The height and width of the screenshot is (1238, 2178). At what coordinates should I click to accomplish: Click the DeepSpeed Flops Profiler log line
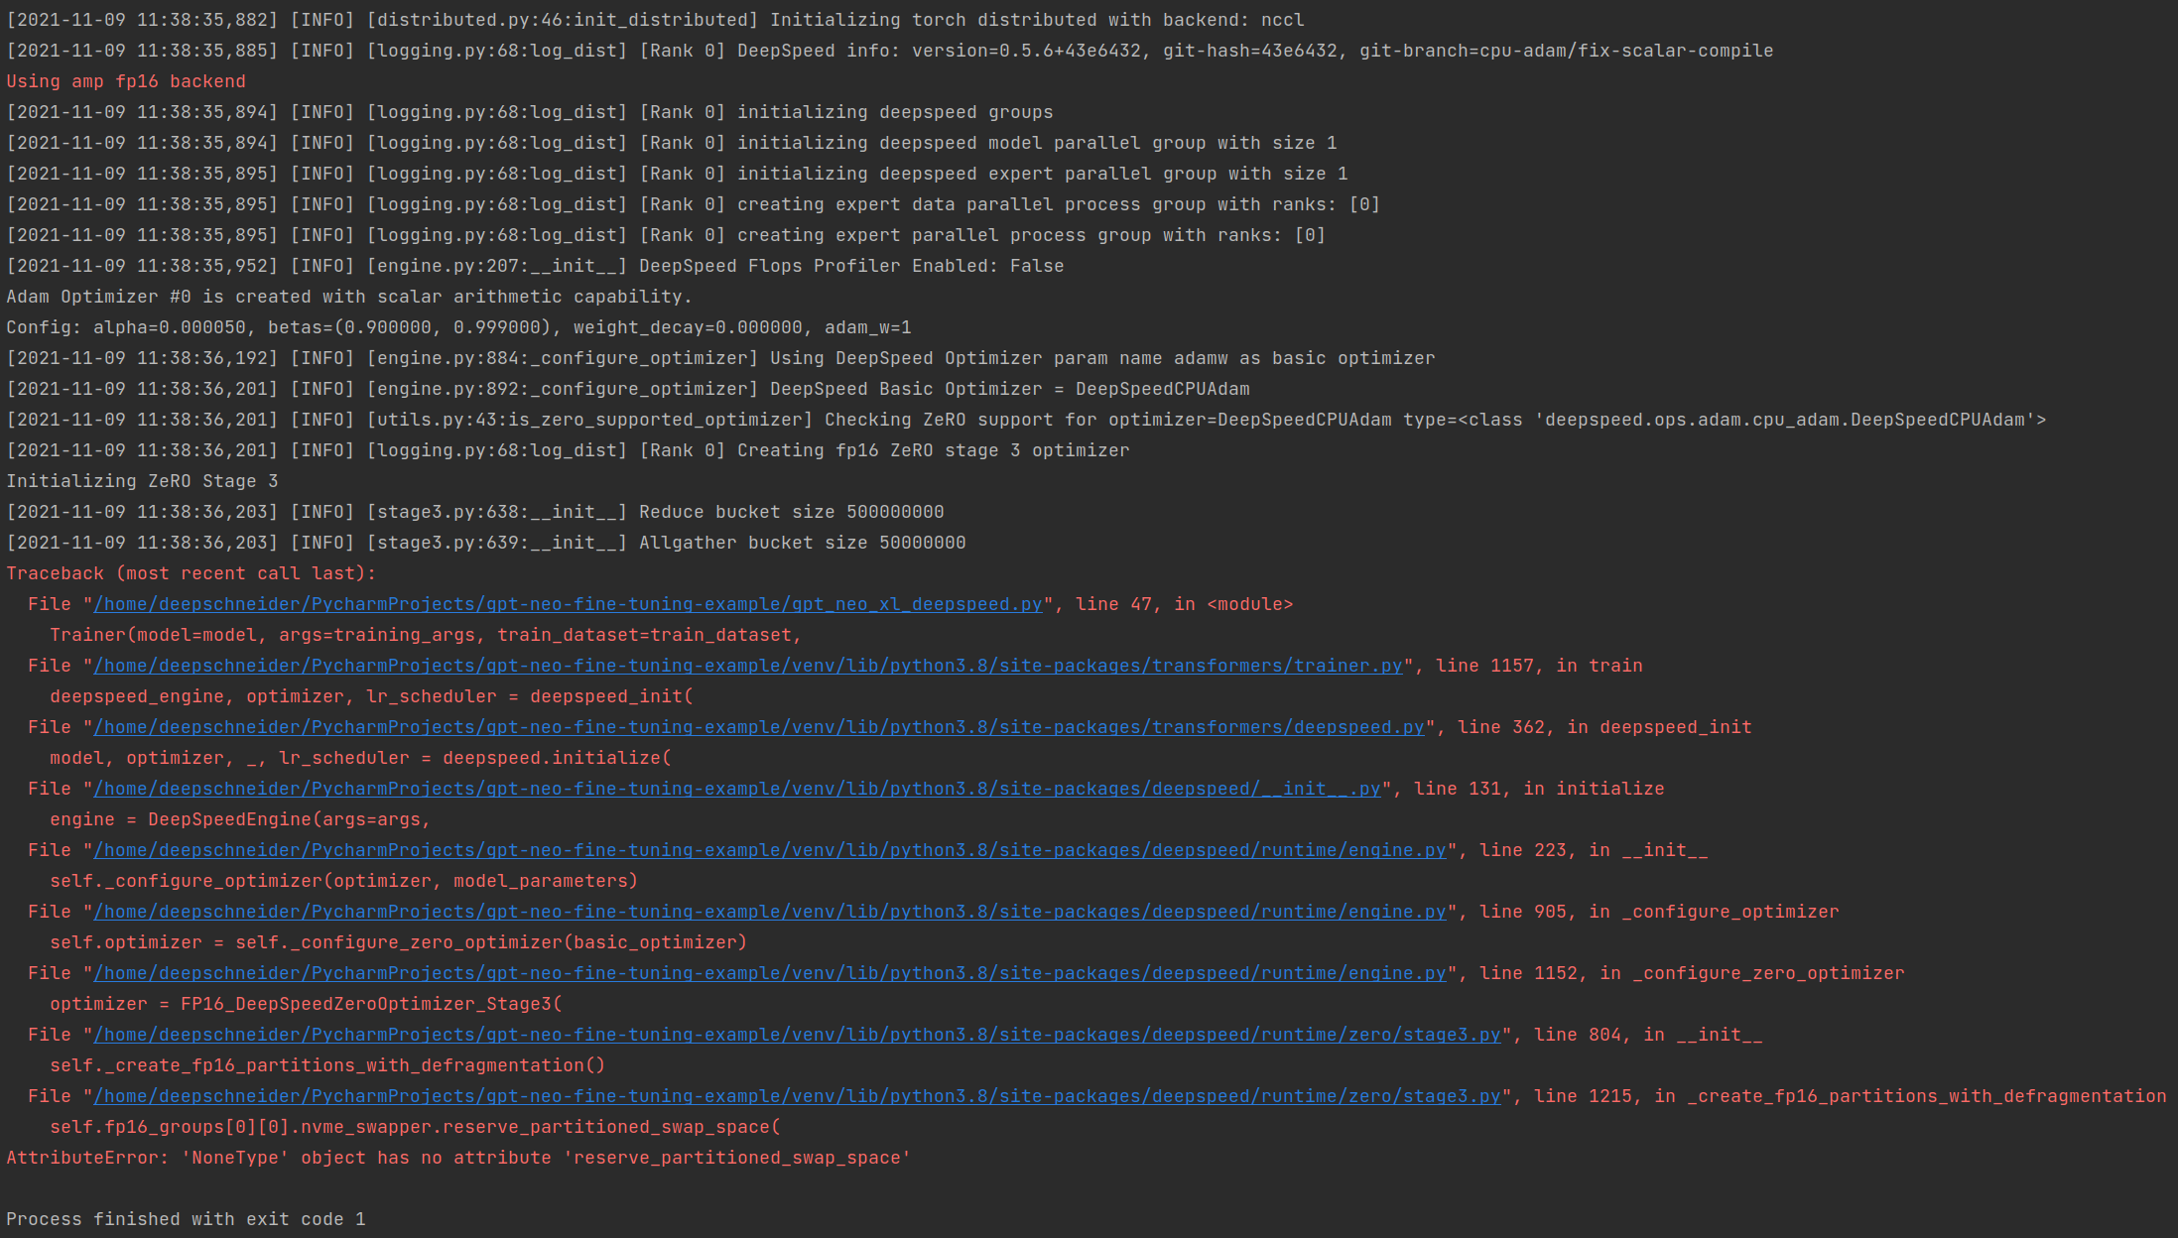pyautogui.click(x=536, y=265)
